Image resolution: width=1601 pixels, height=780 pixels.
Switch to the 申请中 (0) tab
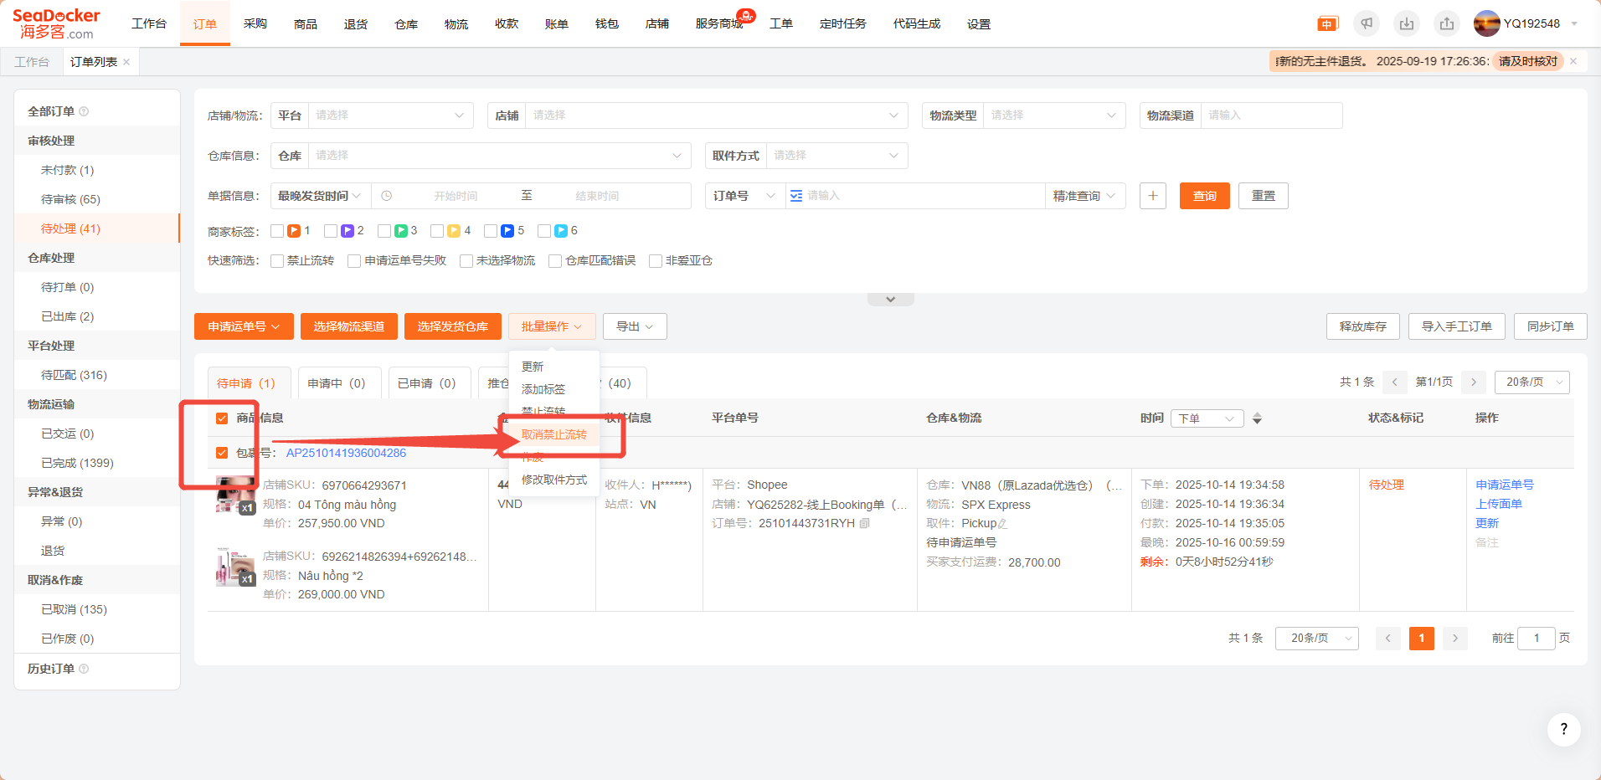(337, 383)
